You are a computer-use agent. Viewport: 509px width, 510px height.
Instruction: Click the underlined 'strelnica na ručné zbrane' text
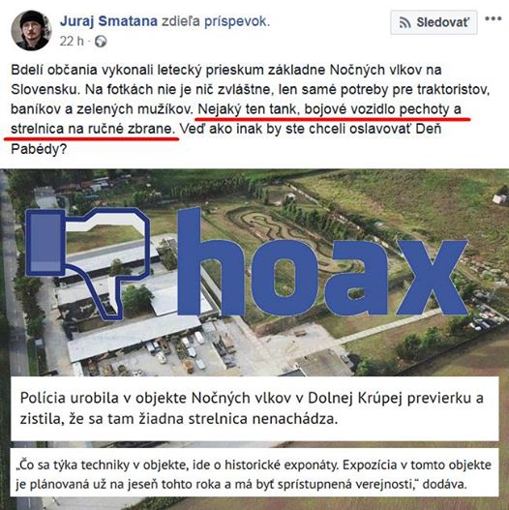pyautogui.click(x=93, y=130)
